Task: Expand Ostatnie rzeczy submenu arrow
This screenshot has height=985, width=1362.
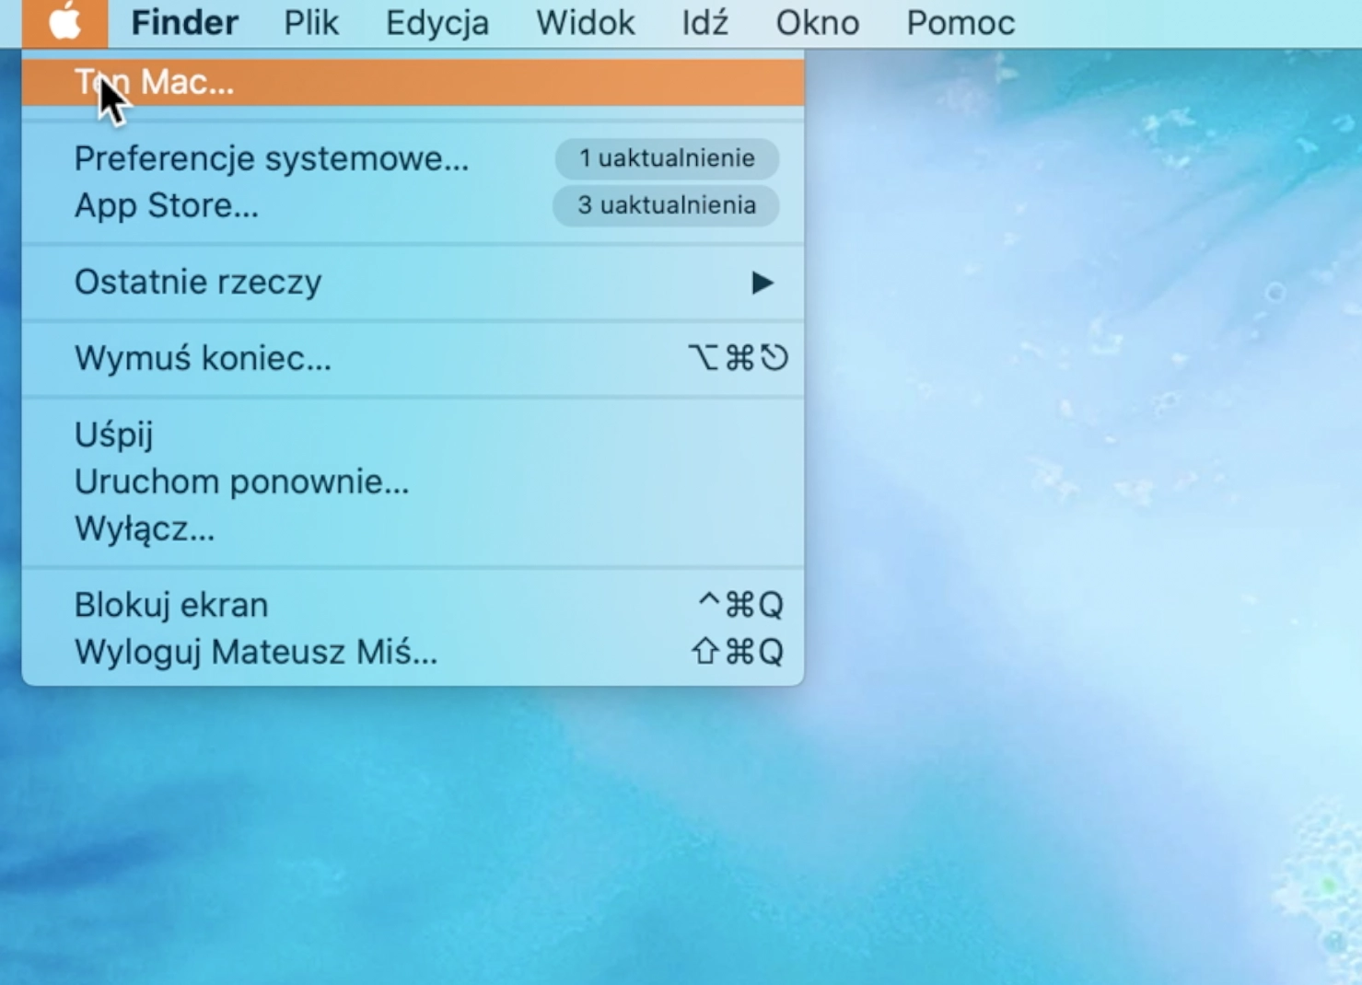Action: 762,283
